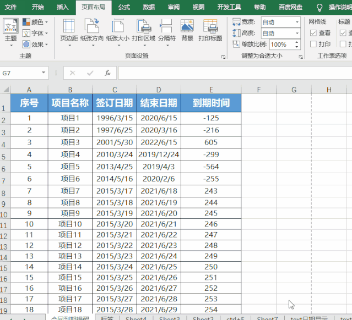
Task: Switch to the 数据 tab
Action: click(x=149, y=7)
